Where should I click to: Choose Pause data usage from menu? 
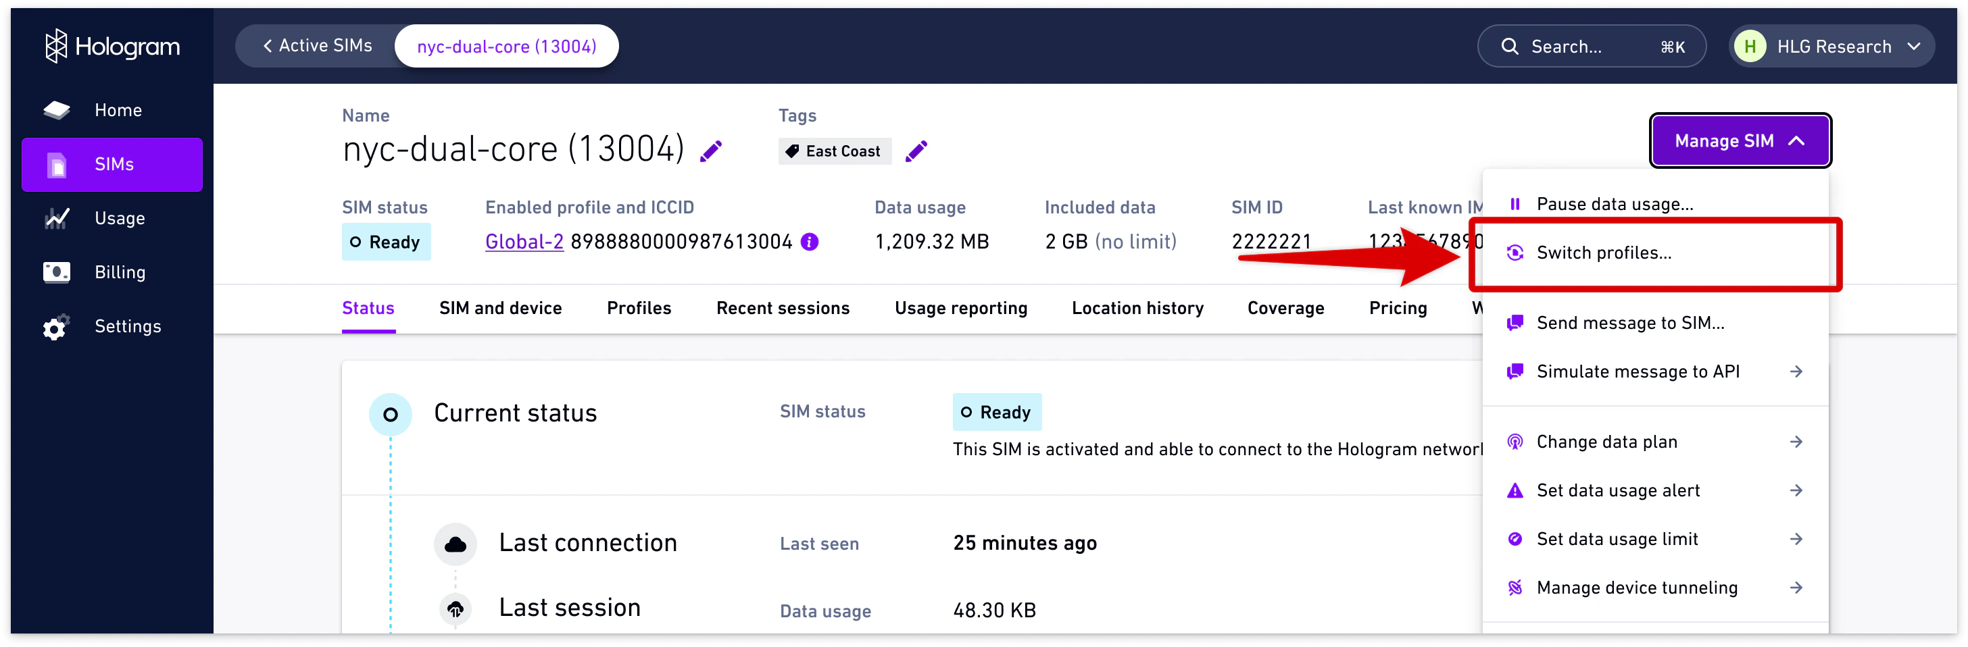pos(1655,204)
